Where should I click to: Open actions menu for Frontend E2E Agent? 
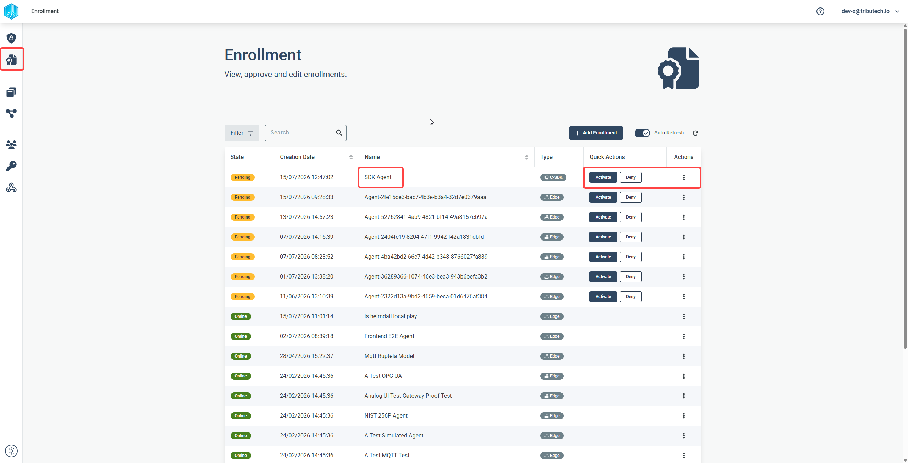(684, 336)
